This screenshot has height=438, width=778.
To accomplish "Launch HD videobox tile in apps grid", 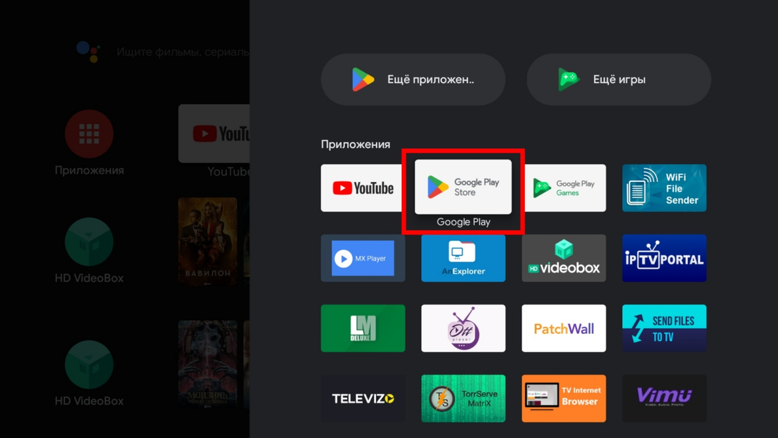I will click(563, 258).
